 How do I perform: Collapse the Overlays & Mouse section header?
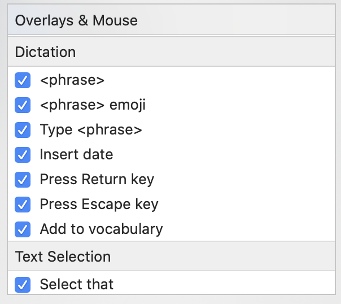(76, 21)
